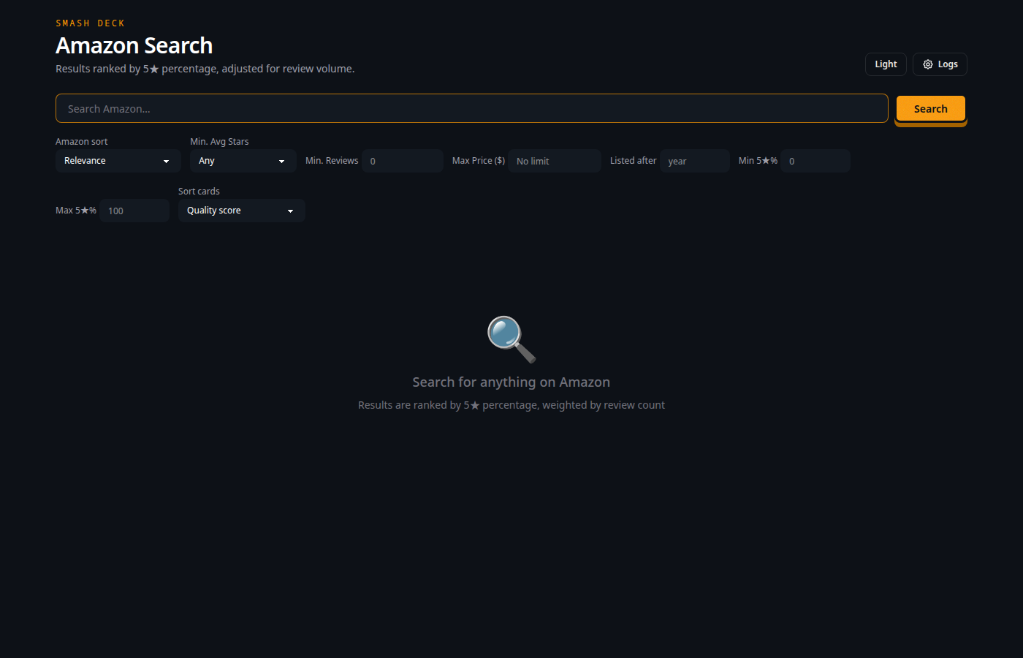Click the Max Price No limit field

coord(555,161)
